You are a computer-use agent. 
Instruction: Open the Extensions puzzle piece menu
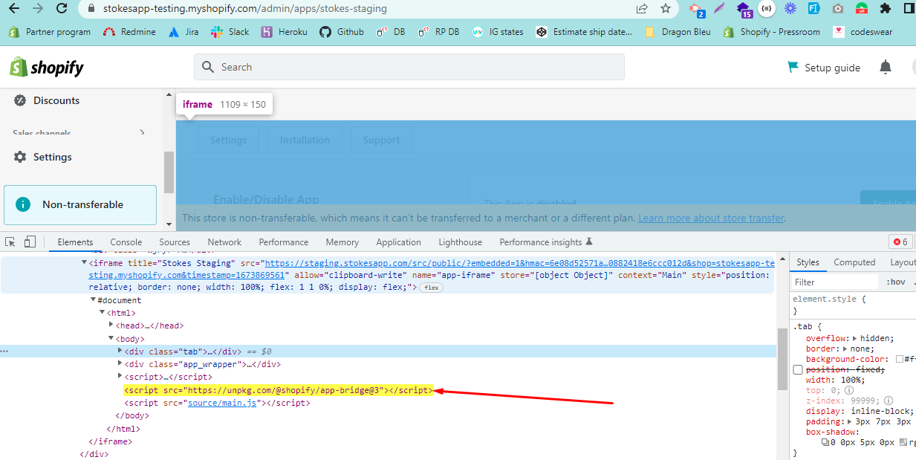[x=885, y=9]
